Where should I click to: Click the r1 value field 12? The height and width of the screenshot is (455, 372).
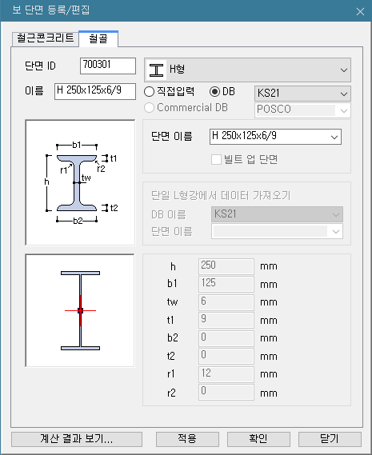pyautogui.click(x=226, y=374)
